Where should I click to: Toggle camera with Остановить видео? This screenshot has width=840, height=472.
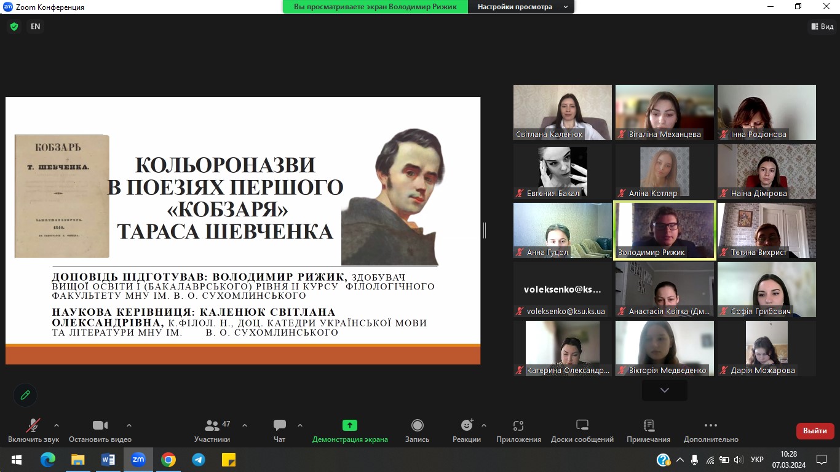(x=100, y=430)
